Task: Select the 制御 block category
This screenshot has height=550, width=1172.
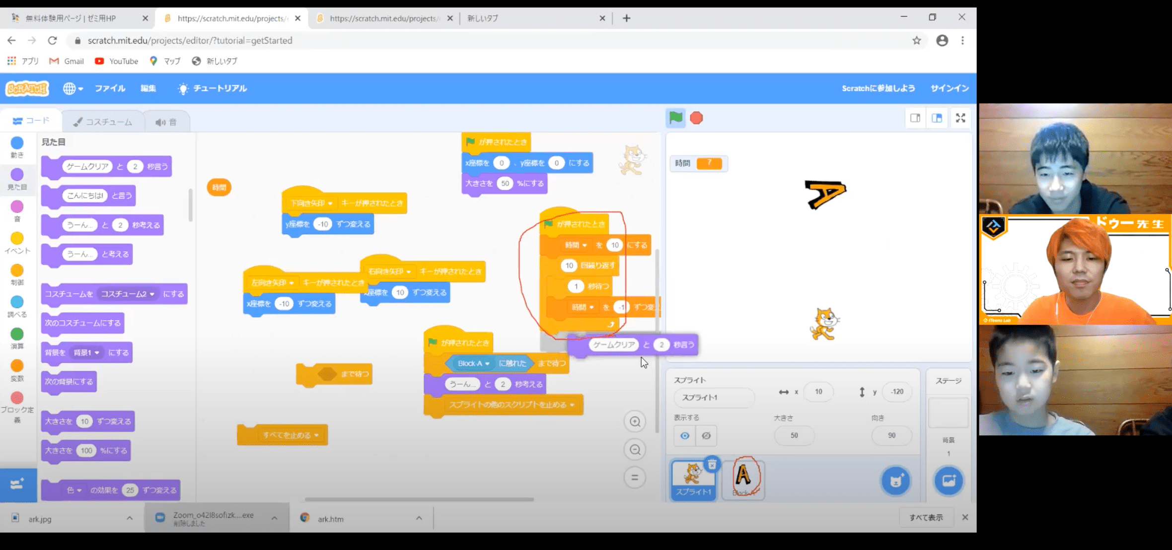Action: [x=17, y=275]
